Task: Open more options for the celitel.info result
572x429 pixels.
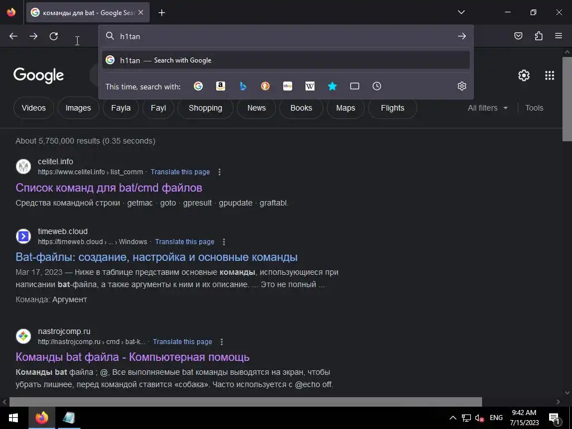Action: pyautogui.click(x=219, y=172)
